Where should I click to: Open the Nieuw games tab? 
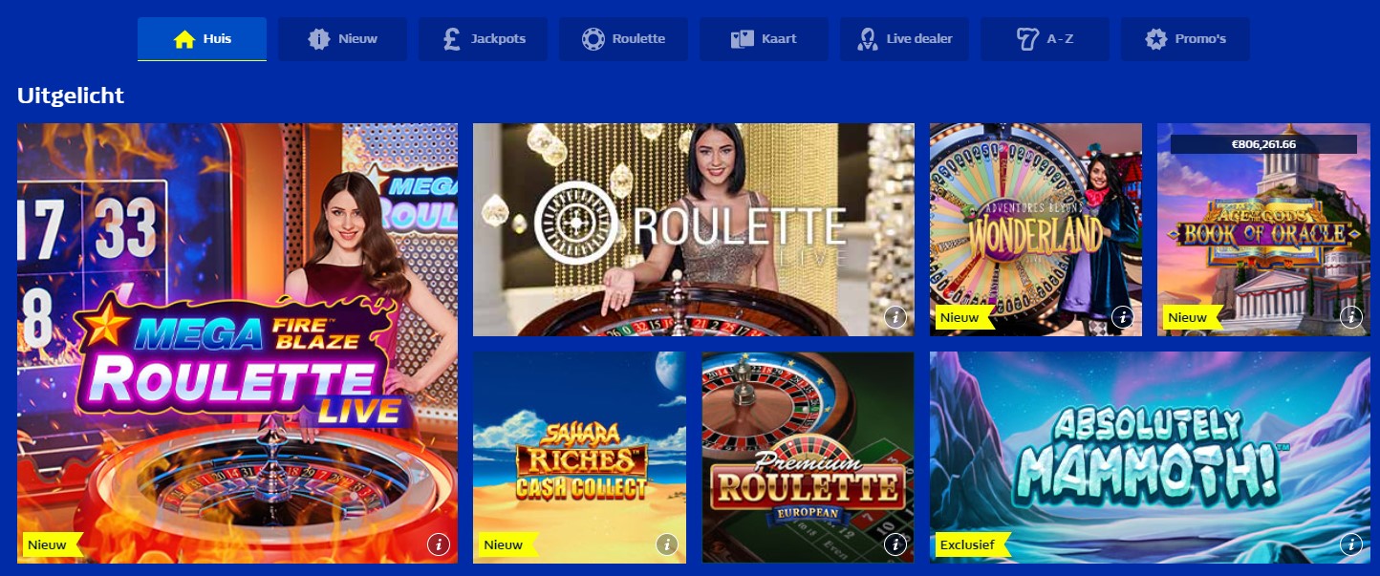pyautogui.click(x=342, y=39)
